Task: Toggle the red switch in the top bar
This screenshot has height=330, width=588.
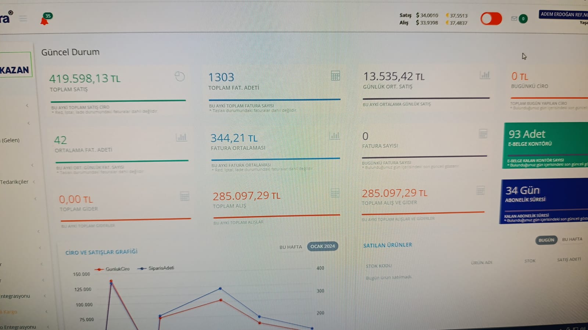Action: coord(491,19)
